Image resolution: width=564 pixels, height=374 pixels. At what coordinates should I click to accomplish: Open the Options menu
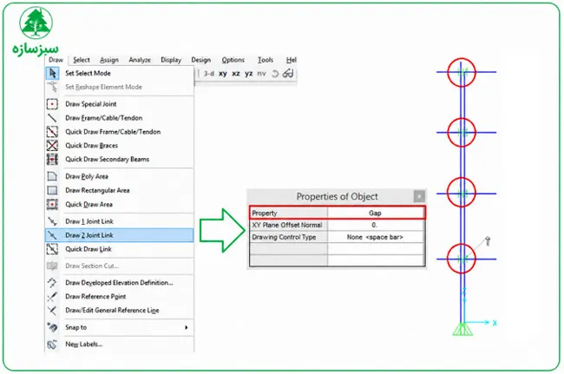(233, 60)
